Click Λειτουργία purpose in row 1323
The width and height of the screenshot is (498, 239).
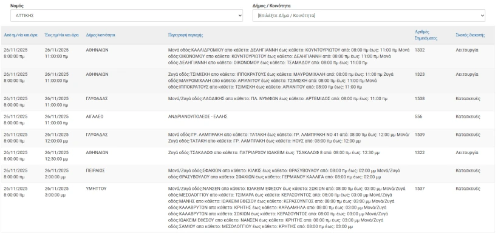point(467,74)
